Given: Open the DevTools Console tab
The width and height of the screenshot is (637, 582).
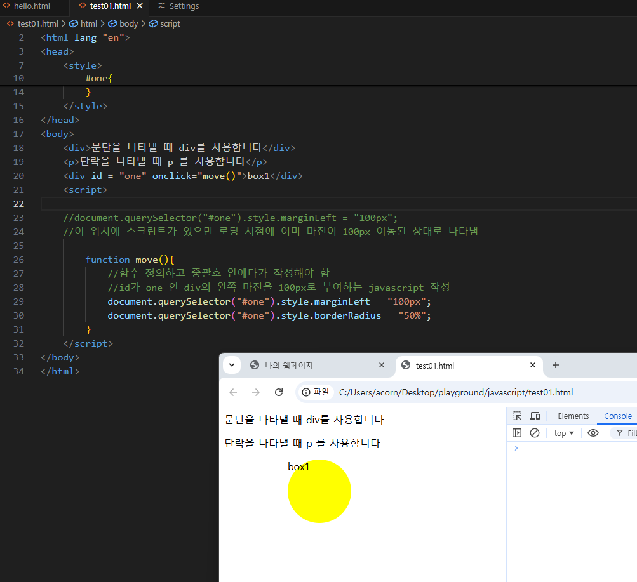Looking at the screenshot, I should (617, 416).
